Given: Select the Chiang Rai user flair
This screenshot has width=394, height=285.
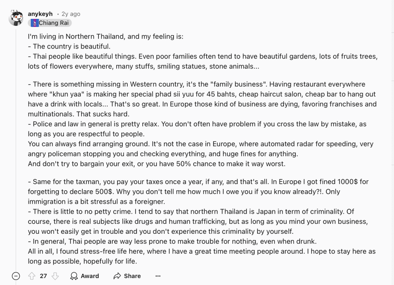Looking at the screenshot, I should [x=53, y=23].
